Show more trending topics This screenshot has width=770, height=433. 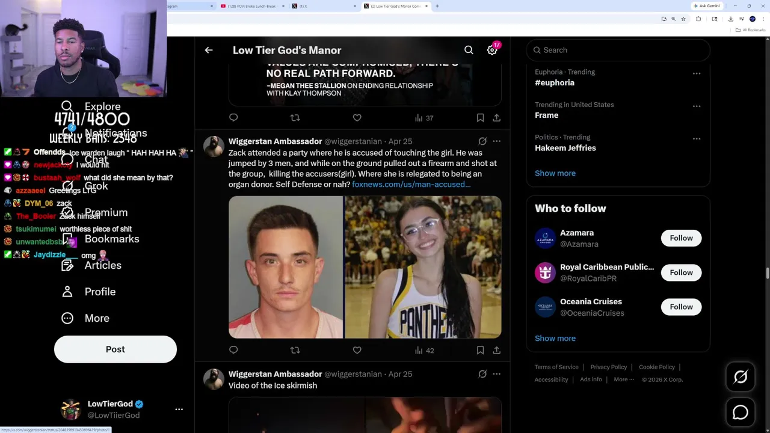pos(555,173)
